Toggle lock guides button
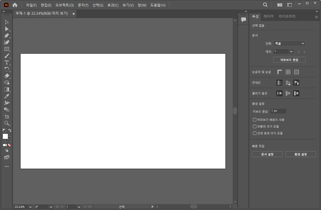The height and width of the screenshot is (210, 321). tap(288, 83)
